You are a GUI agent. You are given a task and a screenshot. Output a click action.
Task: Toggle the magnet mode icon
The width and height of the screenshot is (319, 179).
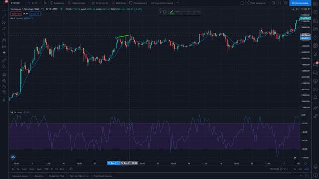[4, 74]
